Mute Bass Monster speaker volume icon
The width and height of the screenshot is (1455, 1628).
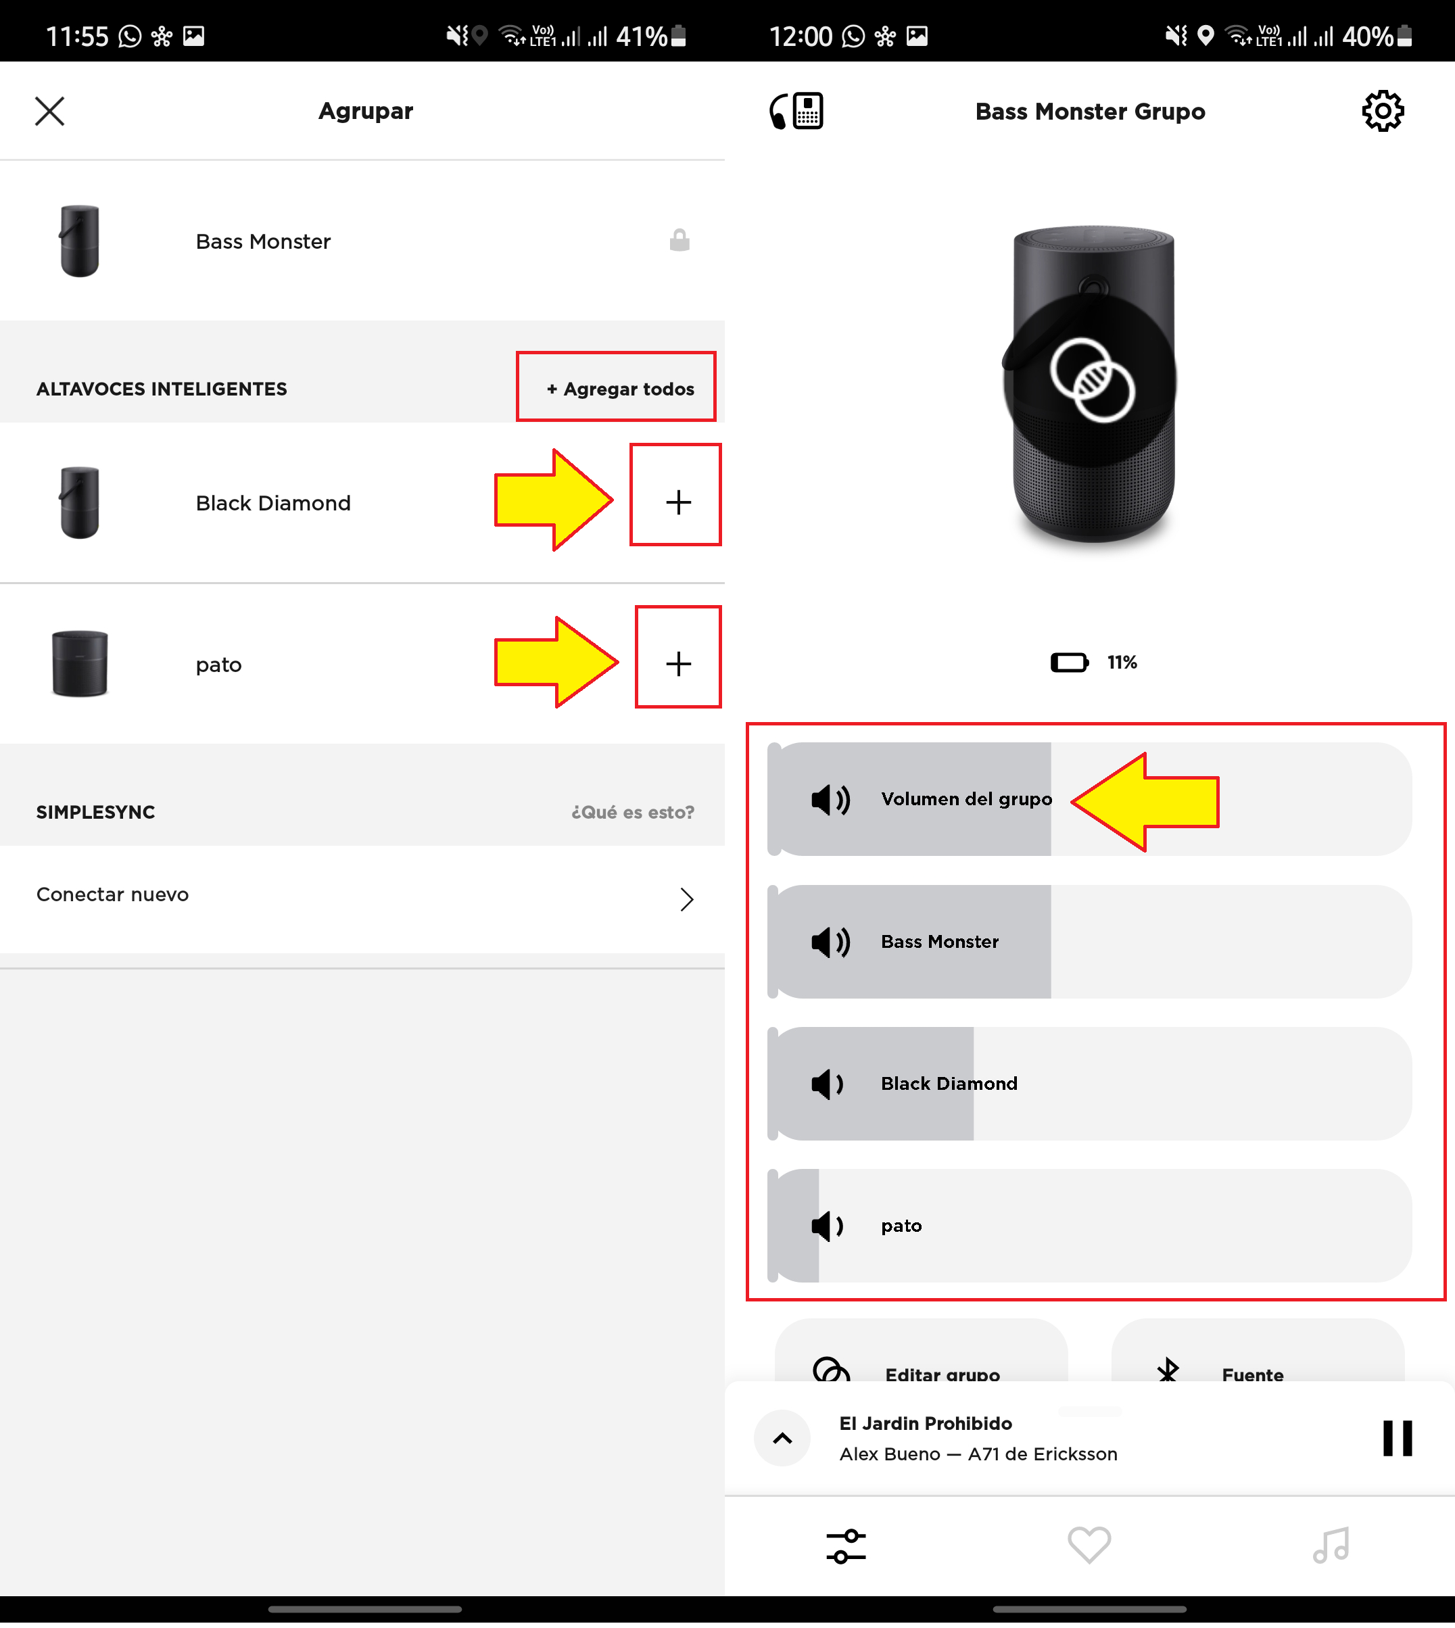coord(830,942)
